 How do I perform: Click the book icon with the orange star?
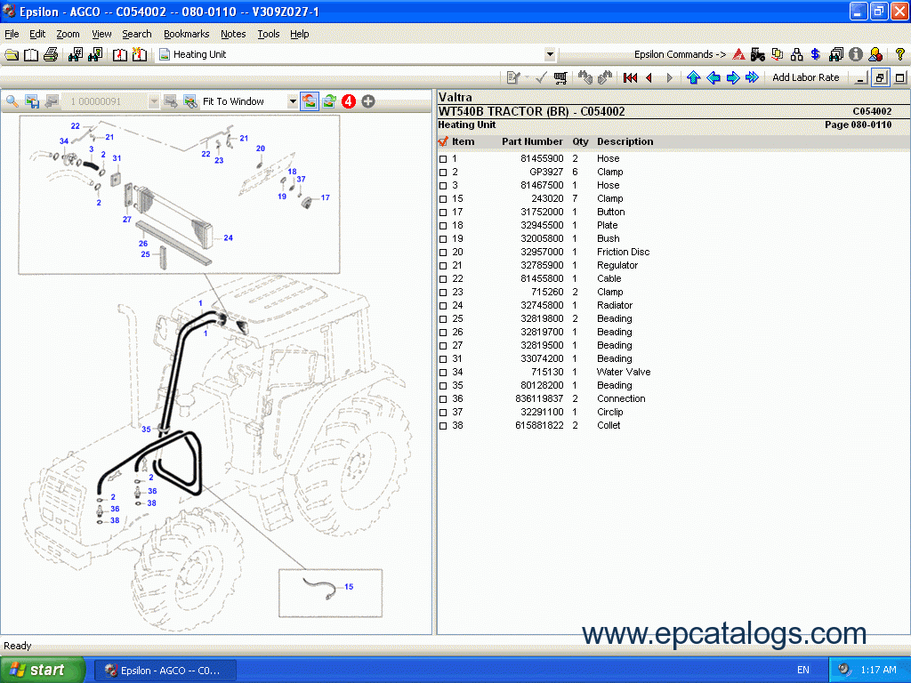(x=140, y=54)
